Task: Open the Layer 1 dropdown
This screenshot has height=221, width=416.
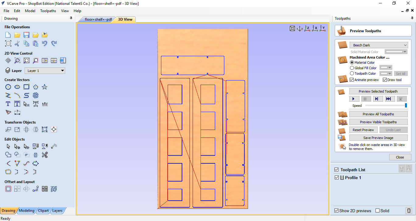Action: (x=45, y=71)
